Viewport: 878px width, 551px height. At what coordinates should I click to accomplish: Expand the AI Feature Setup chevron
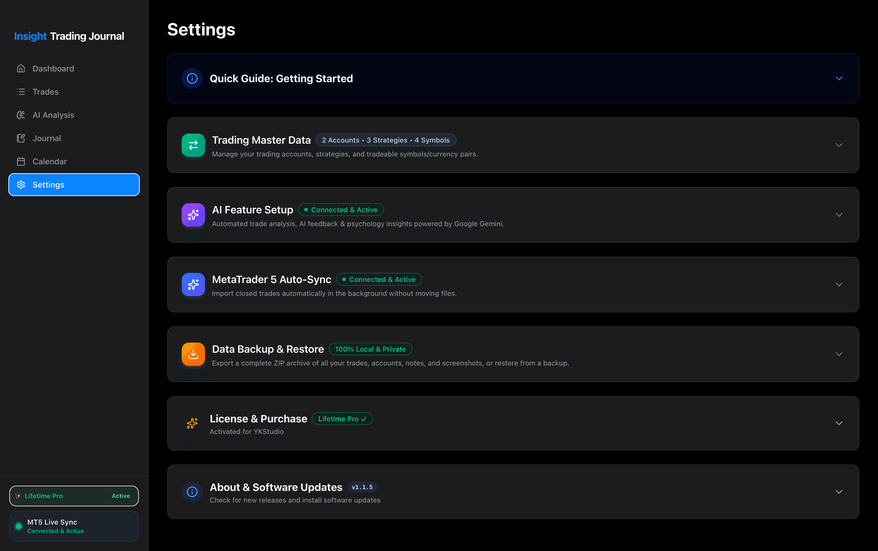pos(839,215)
